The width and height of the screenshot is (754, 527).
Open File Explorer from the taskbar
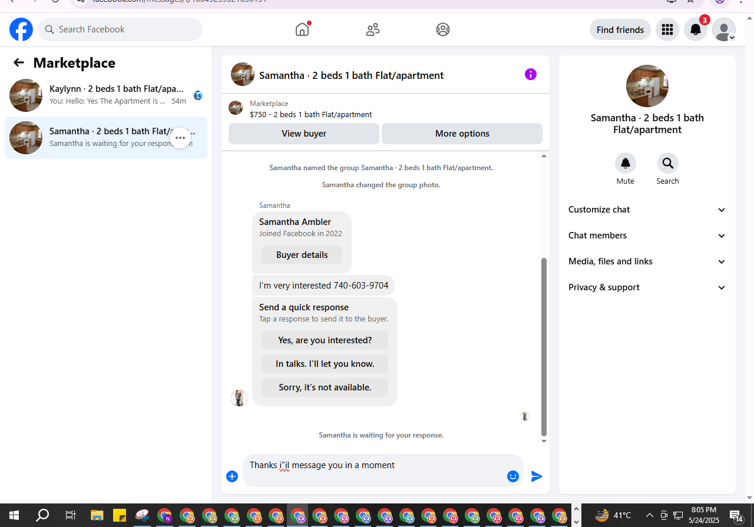click(x=97, y=516)
